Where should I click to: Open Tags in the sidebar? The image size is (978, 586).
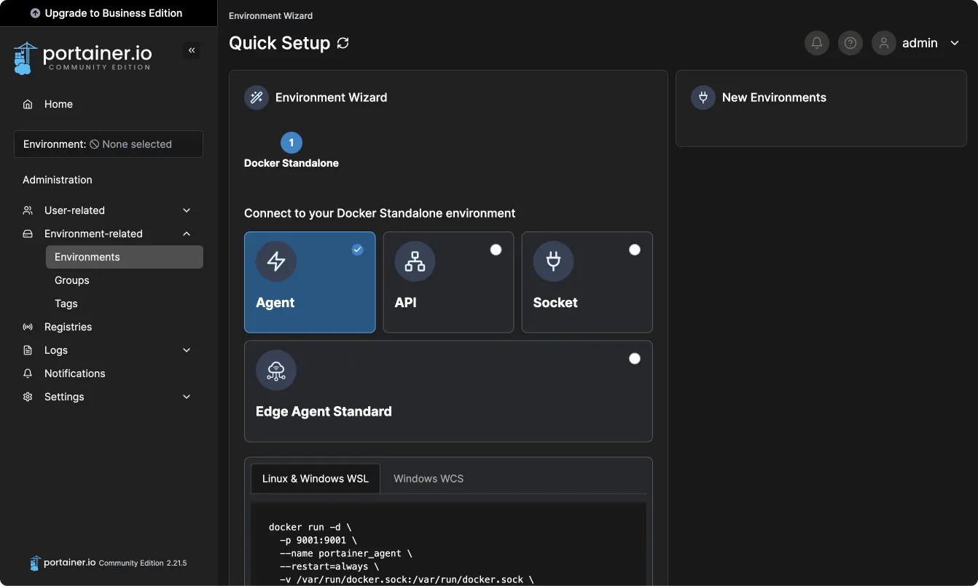pyautogui.click(x=124, y=304)
